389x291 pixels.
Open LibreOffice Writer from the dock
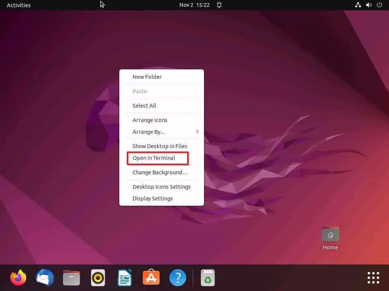124,277
